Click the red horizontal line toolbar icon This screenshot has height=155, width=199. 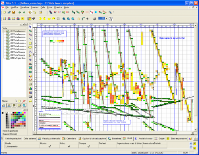(x=87, y=12)
